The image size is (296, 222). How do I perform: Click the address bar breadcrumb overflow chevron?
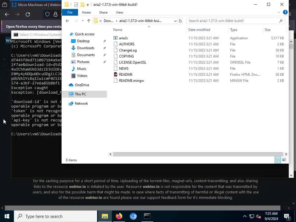(x=101, y=21)
